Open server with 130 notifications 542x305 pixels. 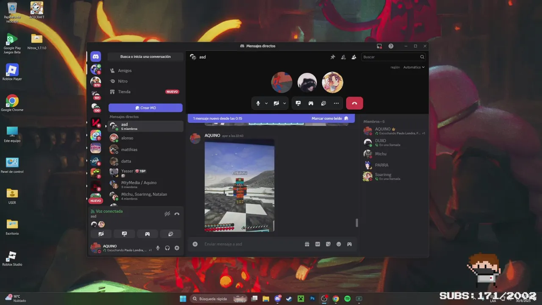(x=96, y=108)
